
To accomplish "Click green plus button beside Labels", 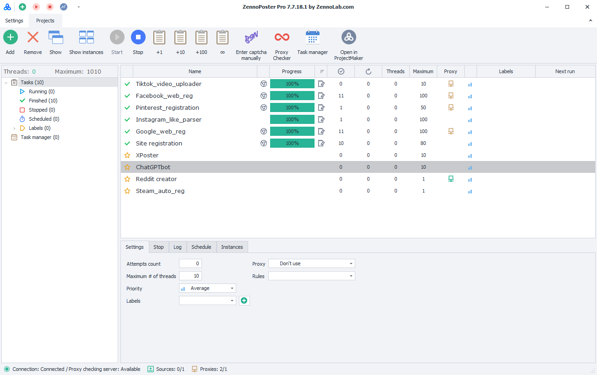I will (244, 301).
